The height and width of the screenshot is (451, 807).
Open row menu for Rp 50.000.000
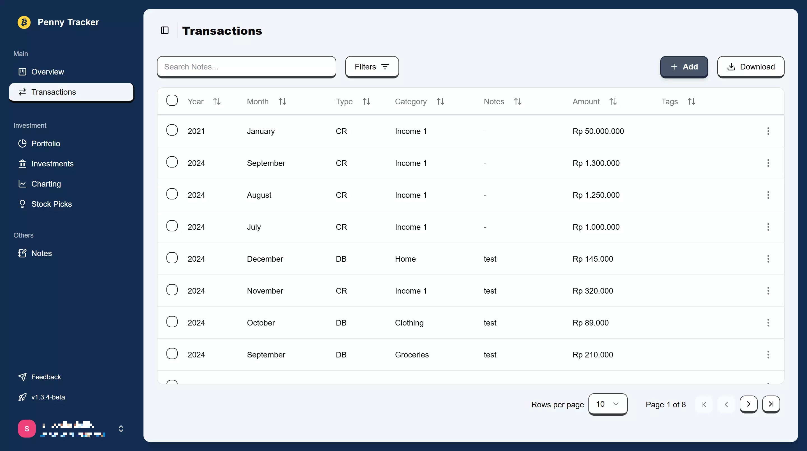click(x=768, y=131)
